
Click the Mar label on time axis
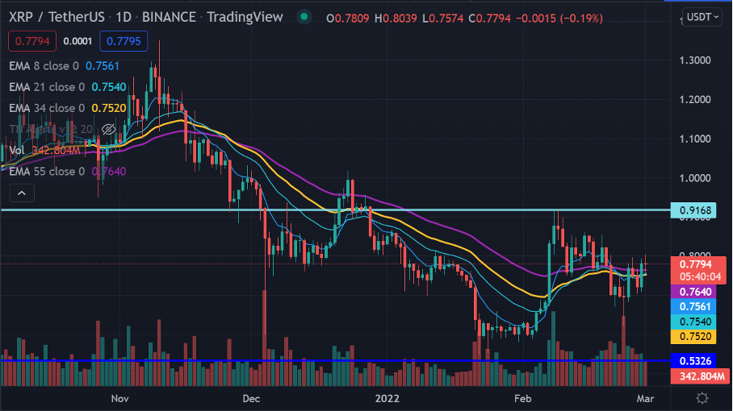645,398
